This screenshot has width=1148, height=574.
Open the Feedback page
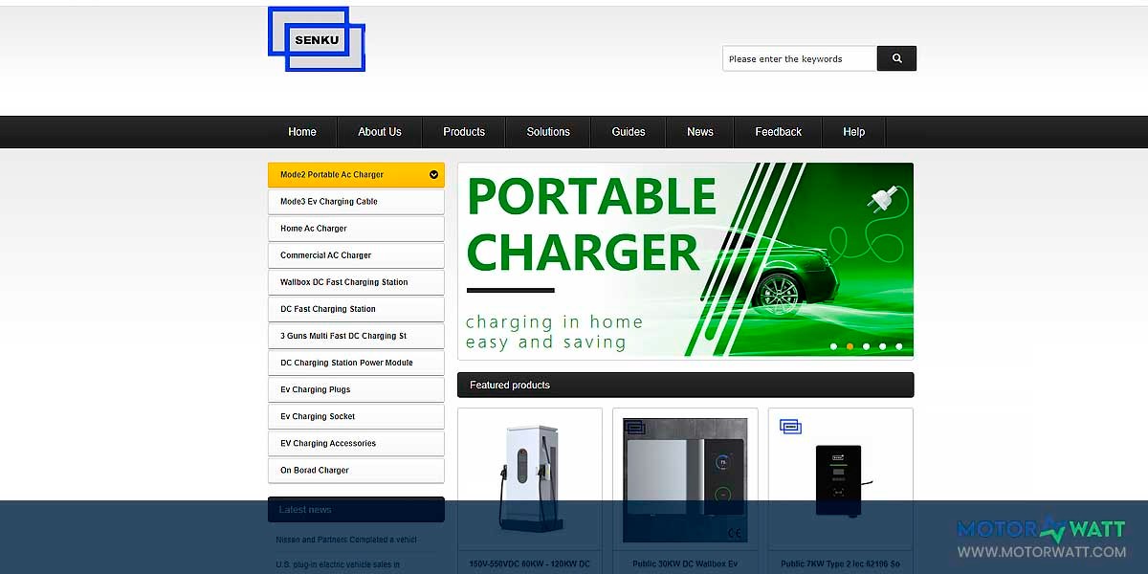778,132
